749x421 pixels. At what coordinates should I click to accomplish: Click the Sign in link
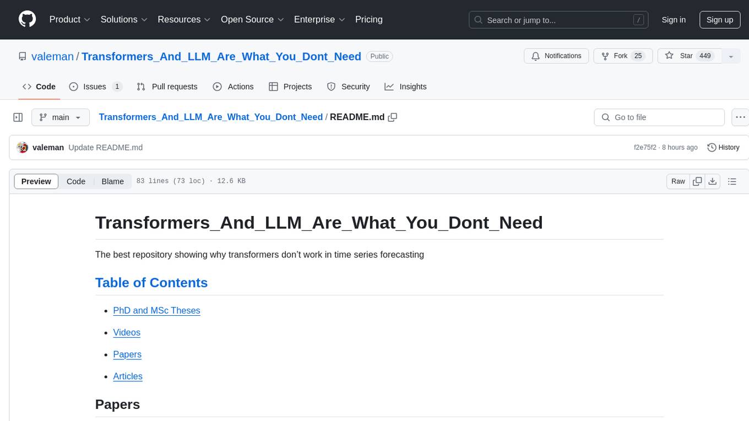[x=674, y=20]
